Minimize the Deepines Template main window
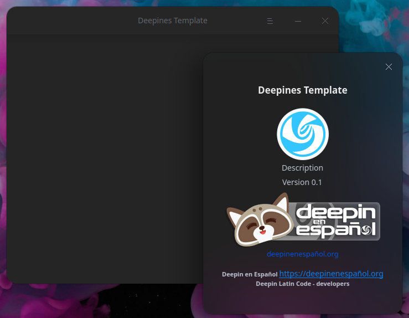The height and width of the screenshot is (318, 409). coord(298,21)
